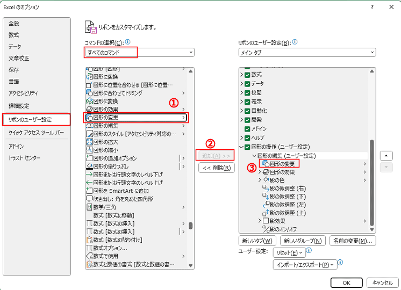Click the 影の微調整 (左) icon
Screen dimensions: 401x290
pyautogui.click(x=266, y=205)
